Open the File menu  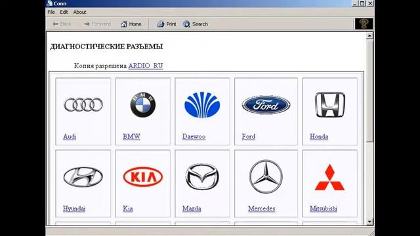coord(51,12)
